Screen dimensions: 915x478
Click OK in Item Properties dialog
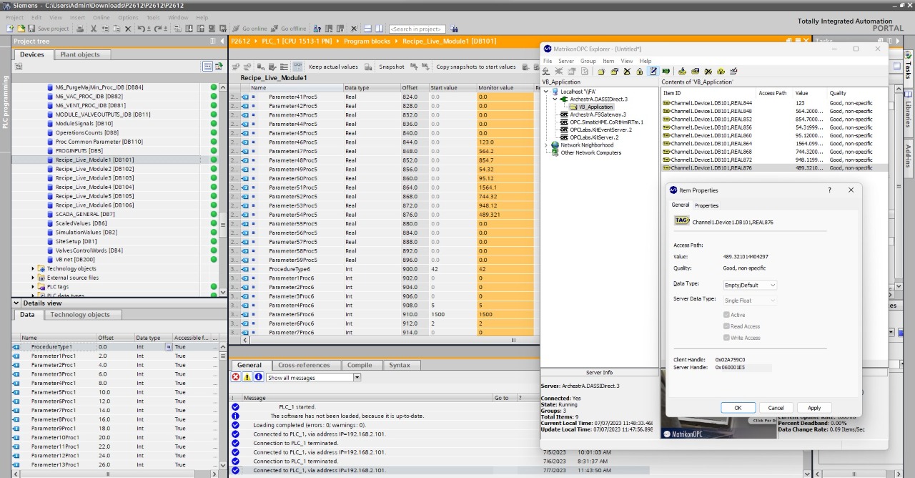[738, 408]
